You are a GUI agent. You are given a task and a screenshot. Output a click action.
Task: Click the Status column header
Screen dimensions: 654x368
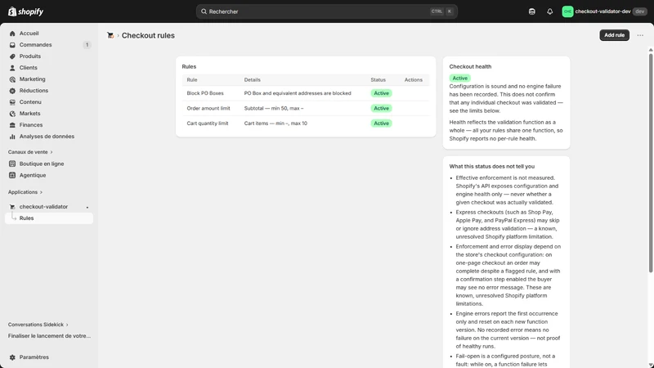click(x=378, y=79)
